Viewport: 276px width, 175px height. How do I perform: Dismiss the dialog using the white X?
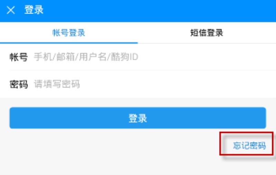pos(11,10)
